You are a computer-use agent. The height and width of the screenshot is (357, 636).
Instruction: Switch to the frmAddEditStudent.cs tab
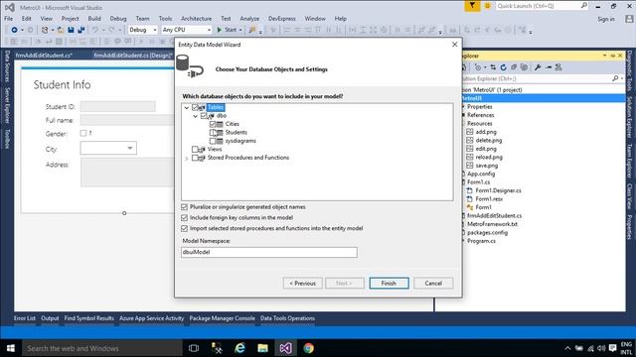[x=44, y=56]
